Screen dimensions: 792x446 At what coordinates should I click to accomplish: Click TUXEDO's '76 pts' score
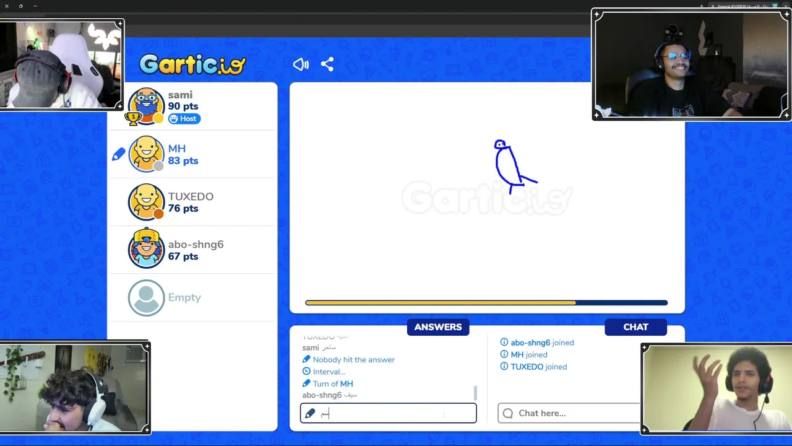click(x=183, y=208)
